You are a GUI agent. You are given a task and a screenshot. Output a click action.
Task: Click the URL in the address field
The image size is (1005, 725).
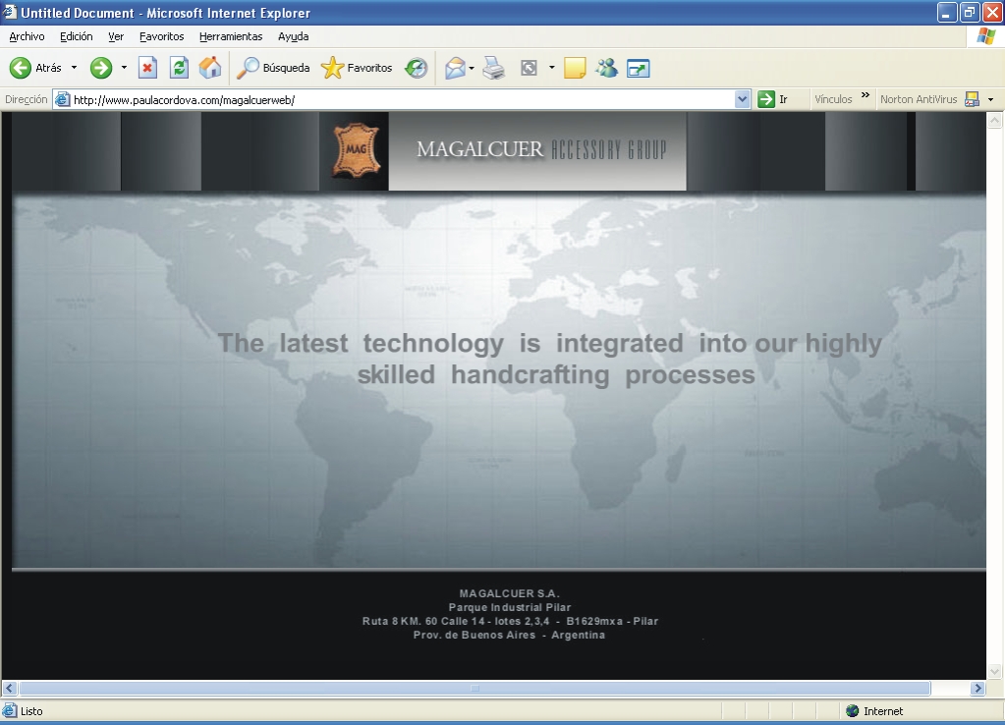[185, 100]
